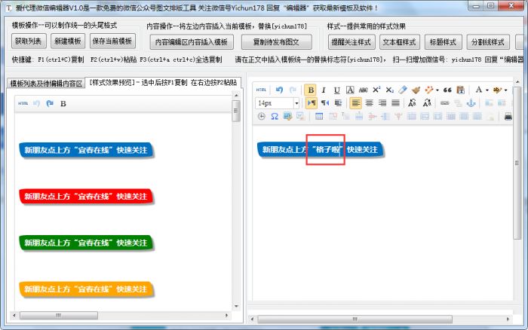The height and width of the screenshot is (330, 528).
Task: Open font color dropdown arrow
Action: tap(487, 90)
